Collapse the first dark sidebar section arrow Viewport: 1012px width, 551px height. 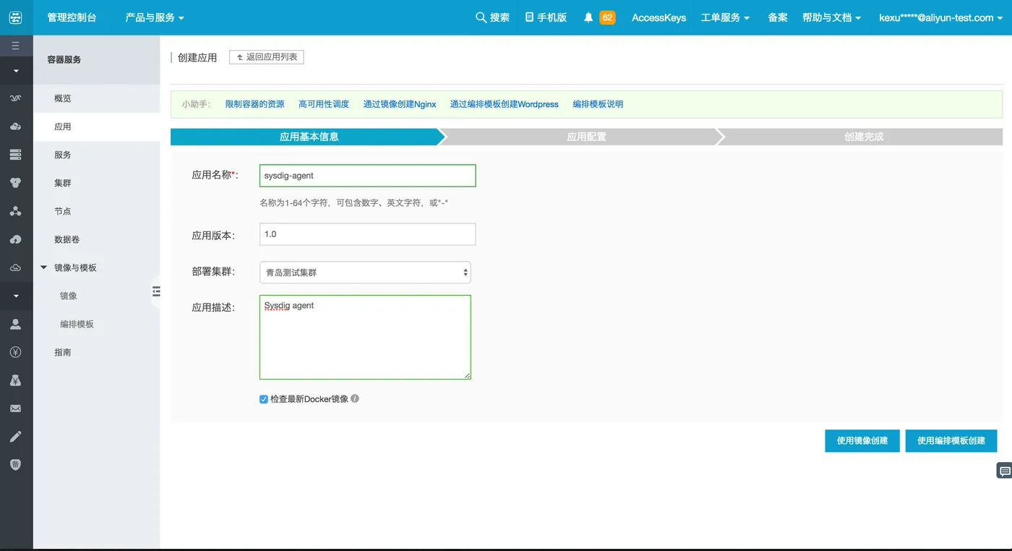[16, 71]
